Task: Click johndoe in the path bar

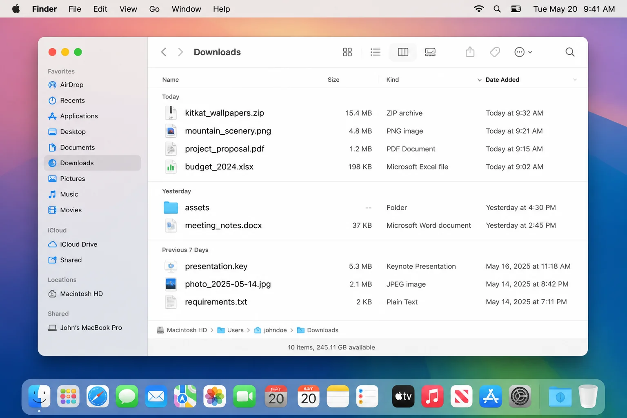Action: [x=270, y=330]
